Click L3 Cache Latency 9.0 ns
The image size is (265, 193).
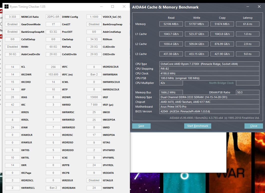(x=247, y=54)
